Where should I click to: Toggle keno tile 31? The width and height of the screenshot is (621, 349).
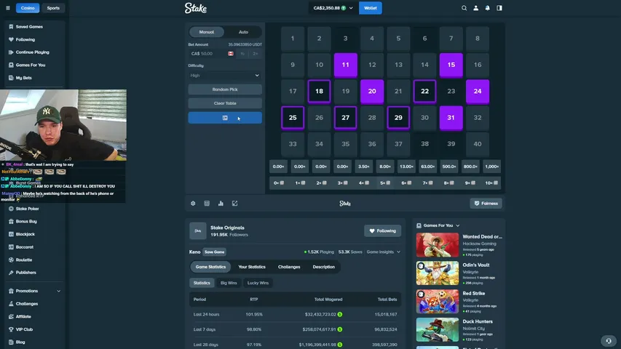[x=451, y=118]
